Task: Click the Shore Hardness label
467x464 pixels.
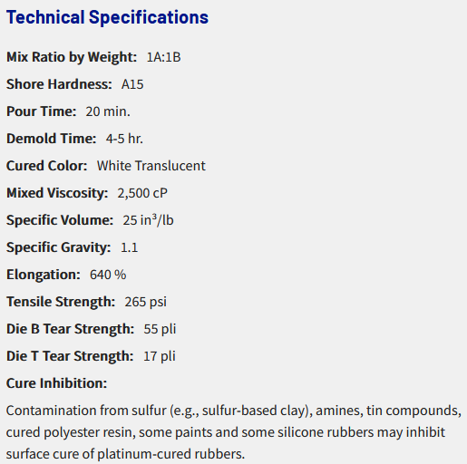Action: click(x=59, y=84)
